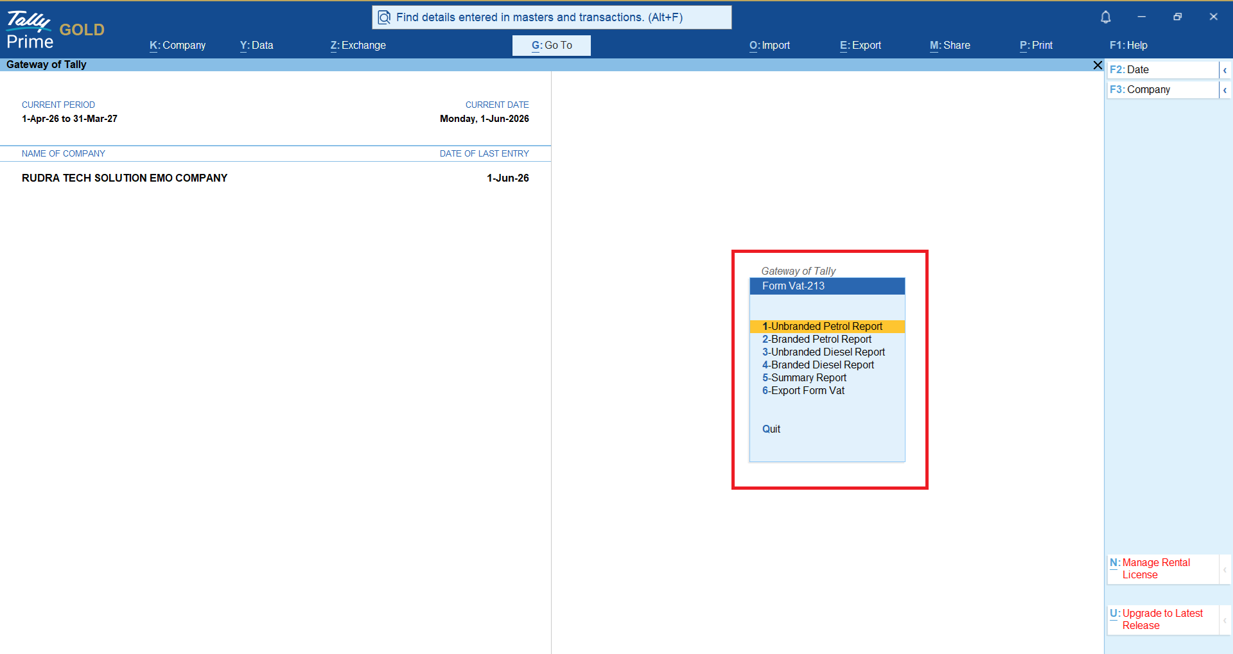The width and height of the screenshot is (1233, 654).
Task: Select 1-Unbranded Petrol Report
Action: [x=827, y=327]
